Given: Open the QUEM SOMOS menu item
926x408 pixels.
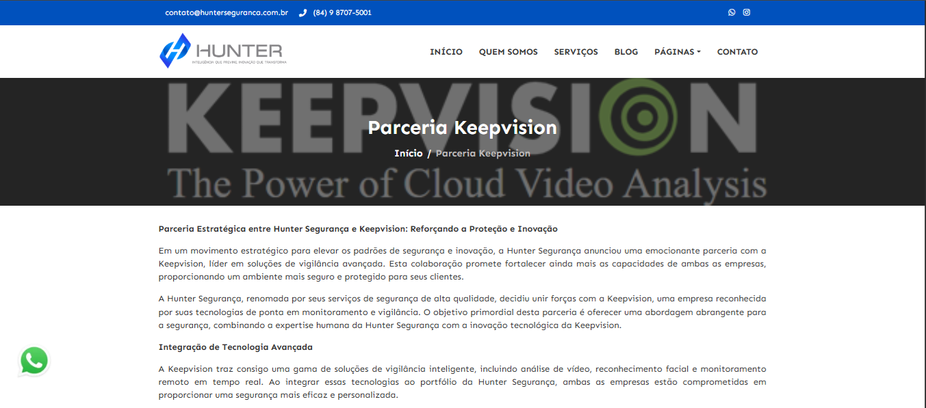Looking at the screenshot, I should (x=508, y=52).
